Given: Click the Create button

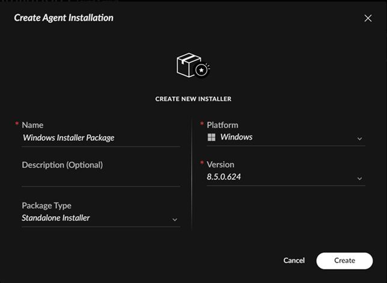Looking at the screenshot, I should [x=344, y=260].
